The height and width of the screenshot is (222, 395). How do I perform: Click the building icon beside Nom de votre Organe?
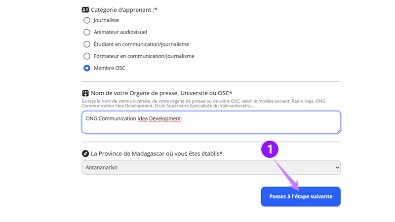tap(85, 93)
